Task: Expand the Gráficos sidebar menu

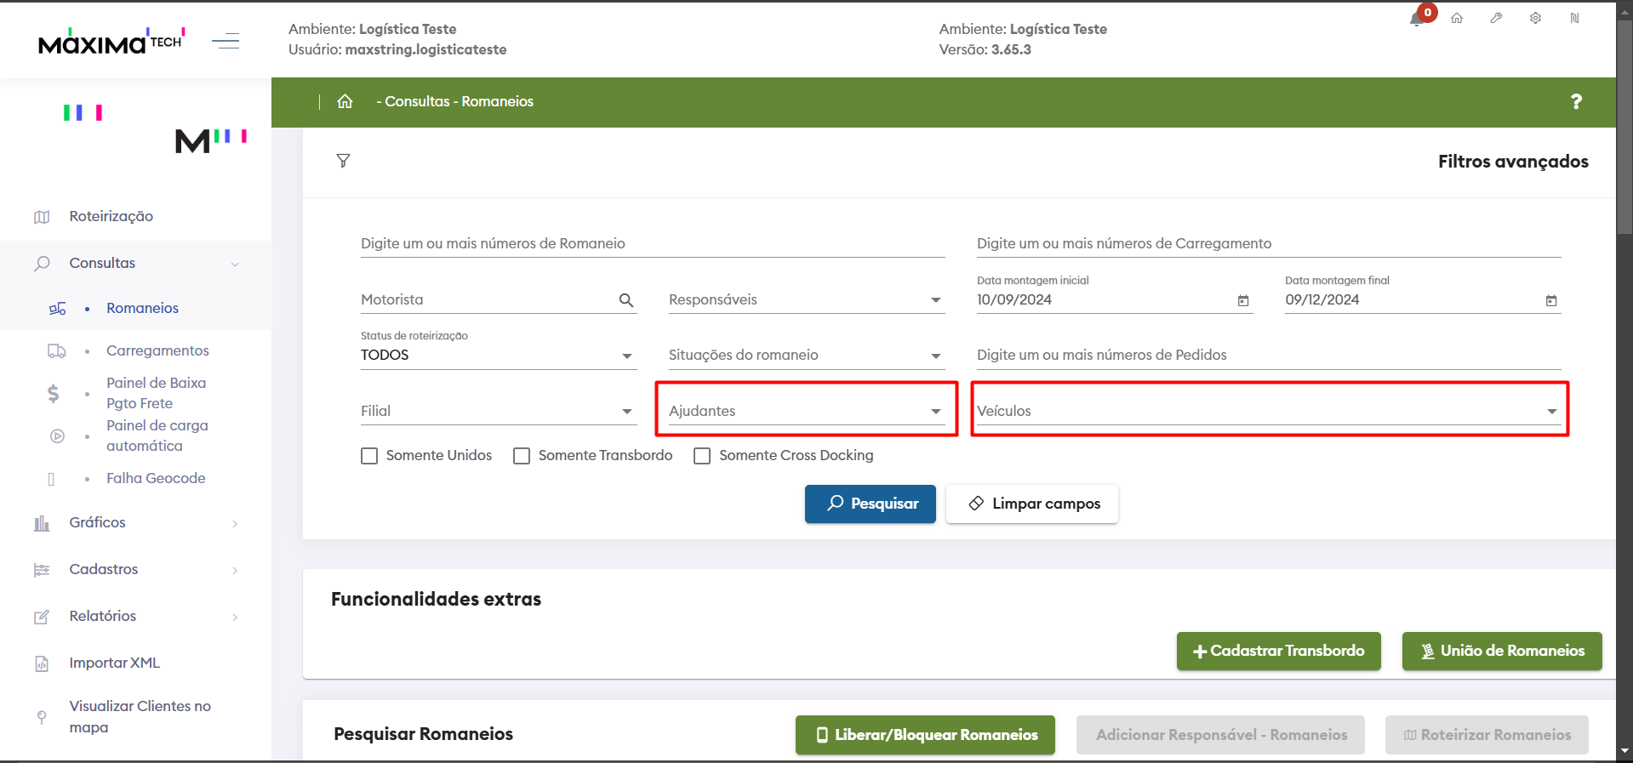Action: pyautogui.click(x=98, y=522)
